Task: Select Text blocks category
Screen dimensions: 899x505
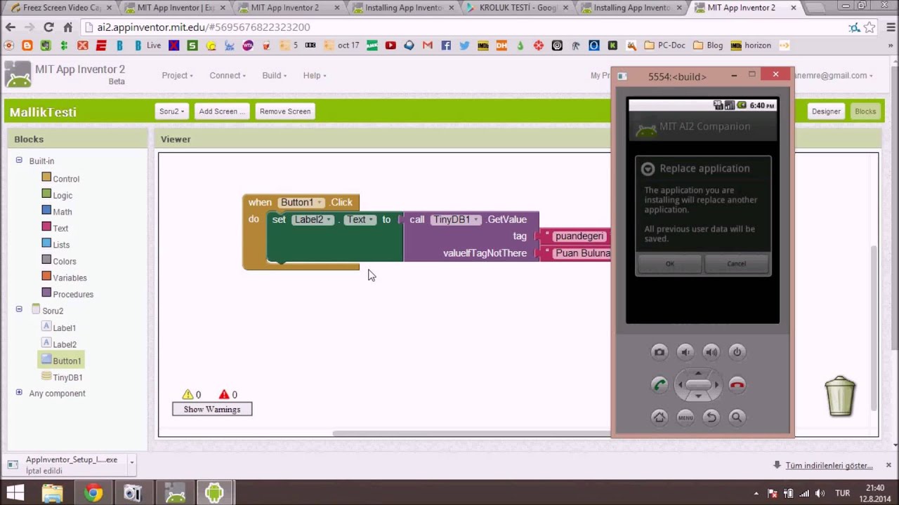Action: (55, 228)
